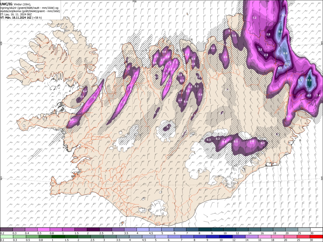Screen dimensions: 323x242
Task: Click the "2.4" value near the east edge
Action: tap(318, 96)
